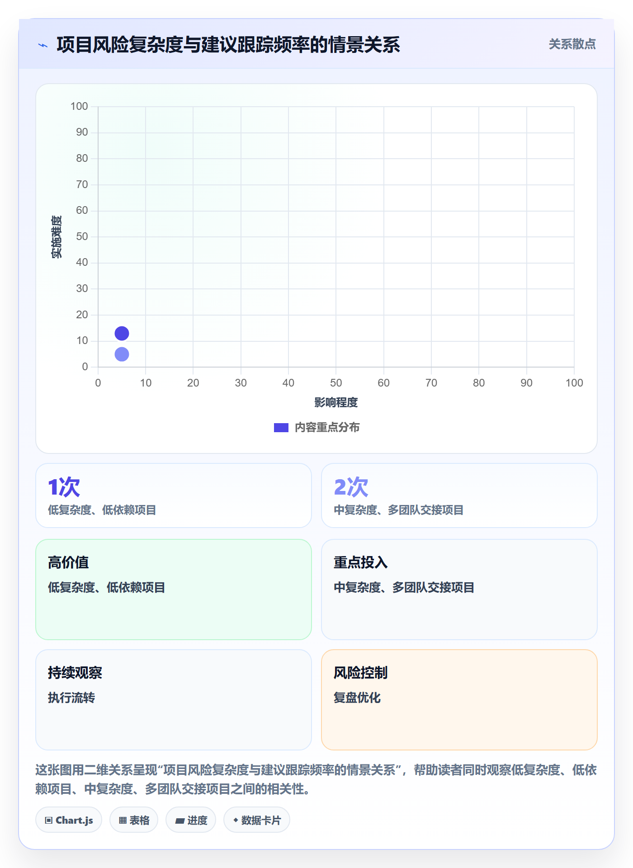Open the 高价值 quadrant card
633x868 pixels.
tap(174, 590)
